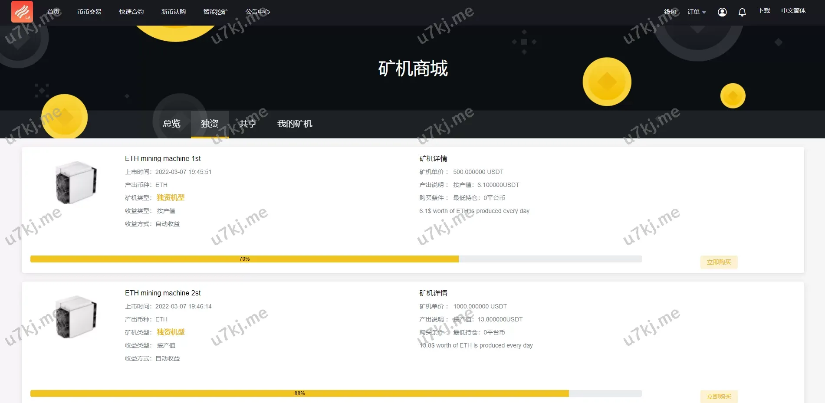Click ETH mining machine 1st thumbnail
This screenshot has width=825, height=403.
(76, 182)
